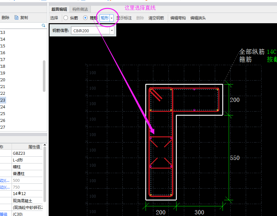
Task: Click the 选择 tool button
Action: [54, 18]
